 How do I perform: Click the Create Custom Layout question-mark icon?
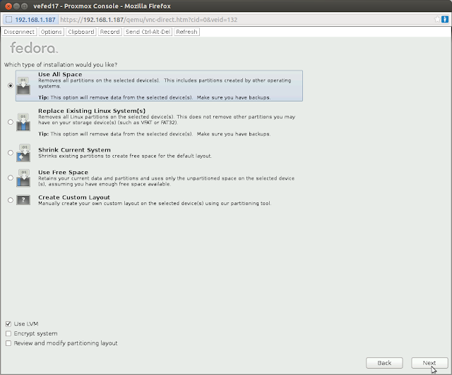(x=23, y=200)
